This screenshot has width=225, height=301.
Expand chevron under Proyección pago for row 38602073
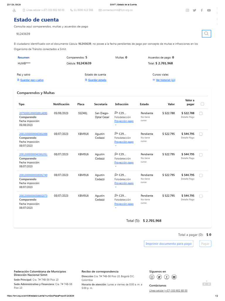[115, 208]
